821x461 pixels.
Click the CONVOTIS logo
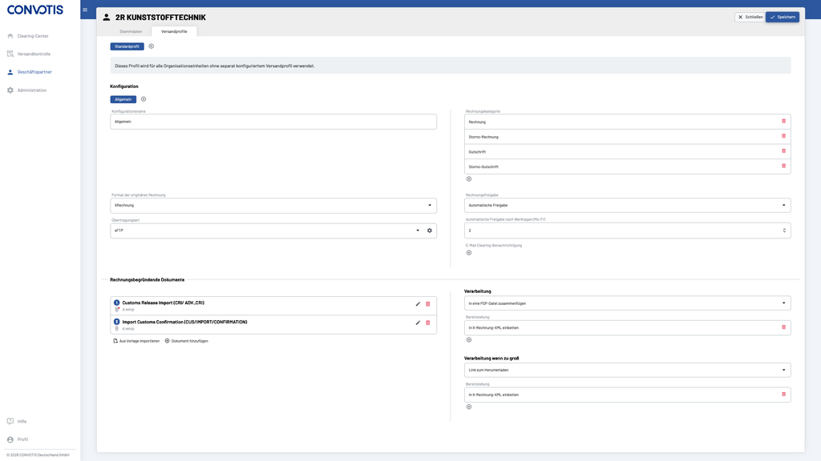35,10
